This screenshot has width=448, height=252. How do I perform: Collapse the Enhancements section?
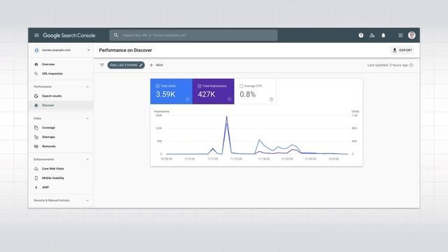87,160
